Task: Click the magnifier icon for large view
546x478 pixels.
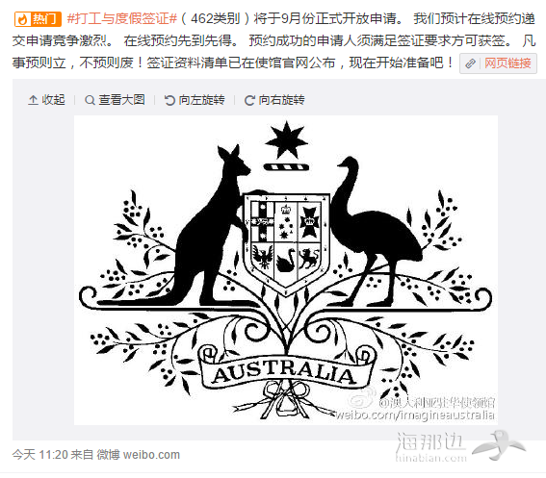Action: click(x=90, y=100)
